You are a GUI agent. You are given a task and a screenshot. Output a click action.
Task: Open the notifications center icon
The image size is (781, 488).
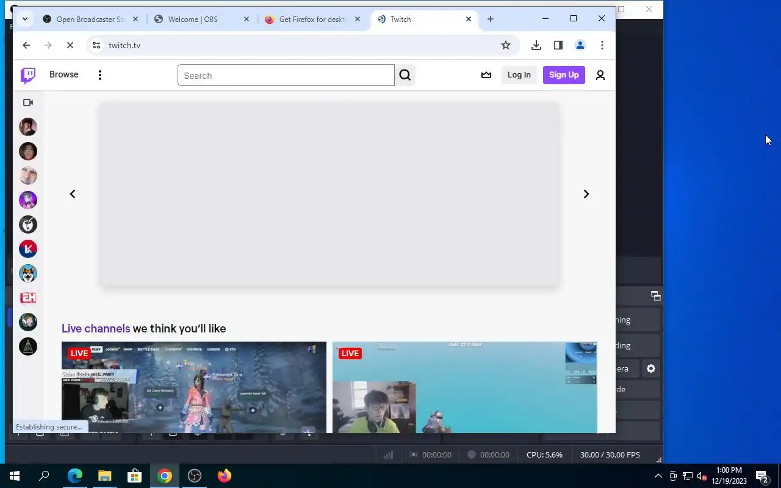click(762, 476)
